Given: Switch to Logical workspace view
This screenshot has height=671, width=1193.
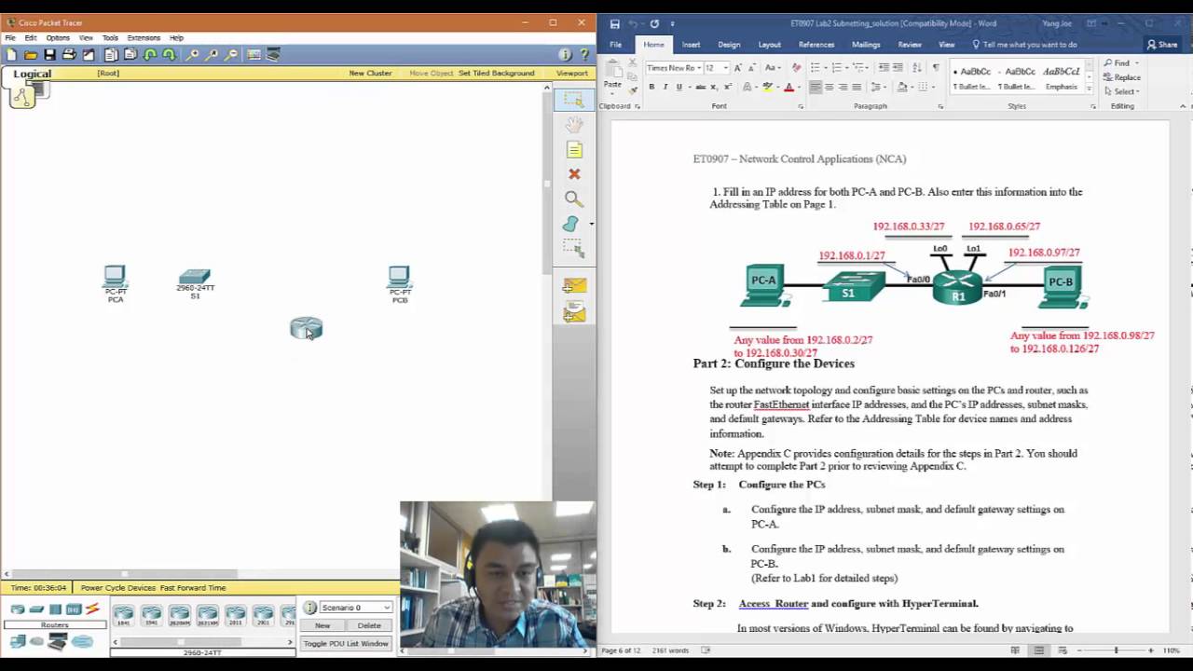Looking at the screenshot, I should 32,74.
